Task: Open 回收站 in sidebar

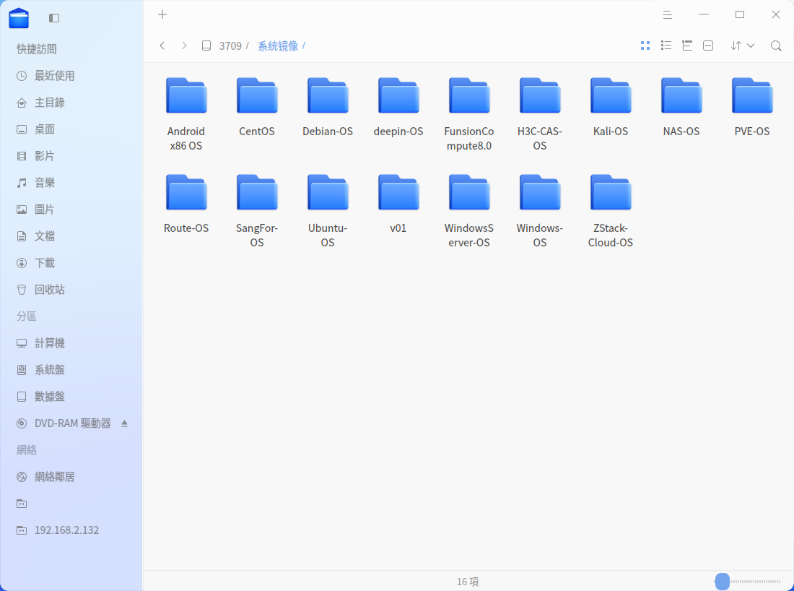Action: tap(71, 290)
